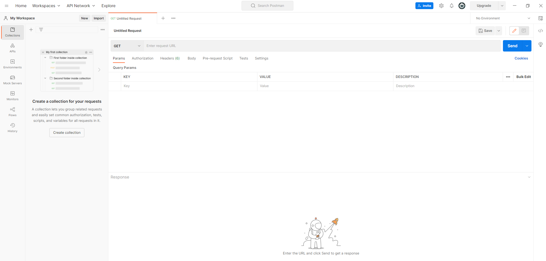Click the My Workspace label
546x261 pixels.
pyautogui.click(x=23, y=18)
